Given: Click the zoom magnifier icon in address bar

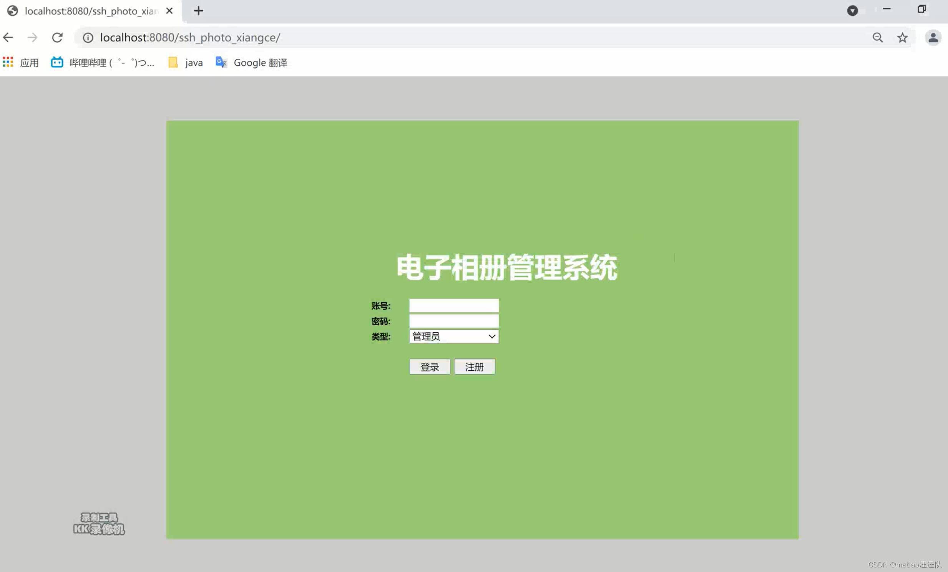Looking at the screenshot, I should pyautogui.click(x=878, y=37).
